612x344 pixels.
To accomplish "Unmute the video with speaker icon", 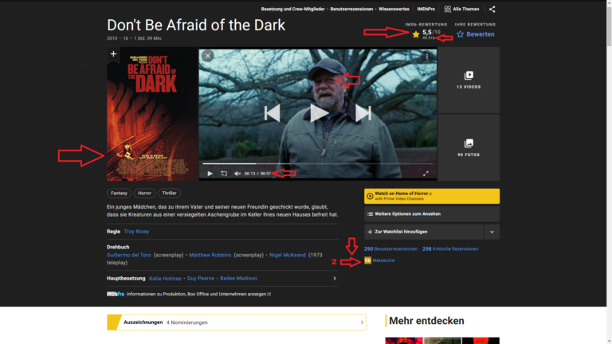I will click(237, 174).
